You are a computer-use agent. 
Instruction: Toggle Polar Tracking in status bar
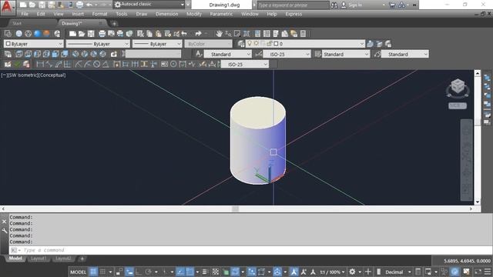click(149, 272)
